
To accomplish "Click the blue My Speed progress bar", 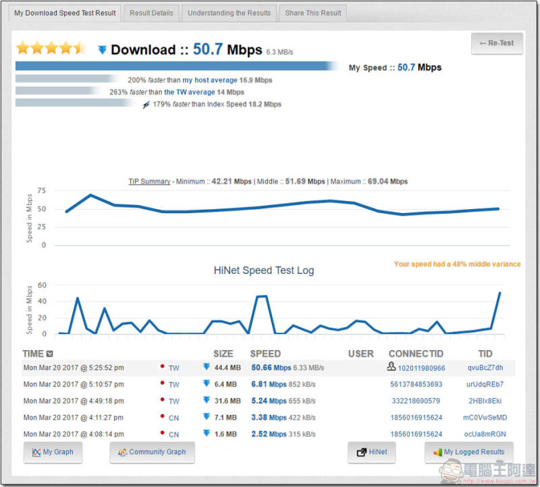I will point(177,65).
